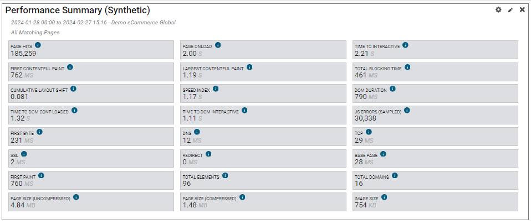Click Time to Interactive info icon

coord(405,45)
